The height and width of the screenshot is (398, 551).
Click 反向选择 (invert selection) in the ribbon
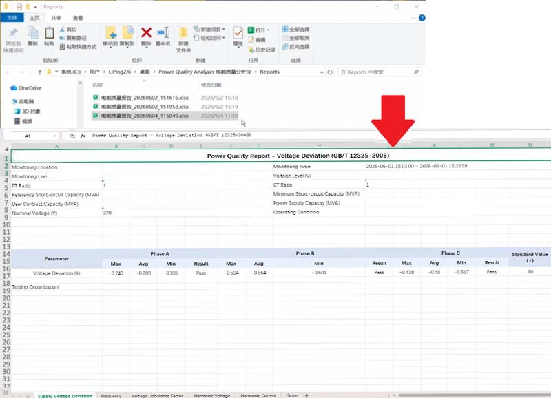coord(295,47)
